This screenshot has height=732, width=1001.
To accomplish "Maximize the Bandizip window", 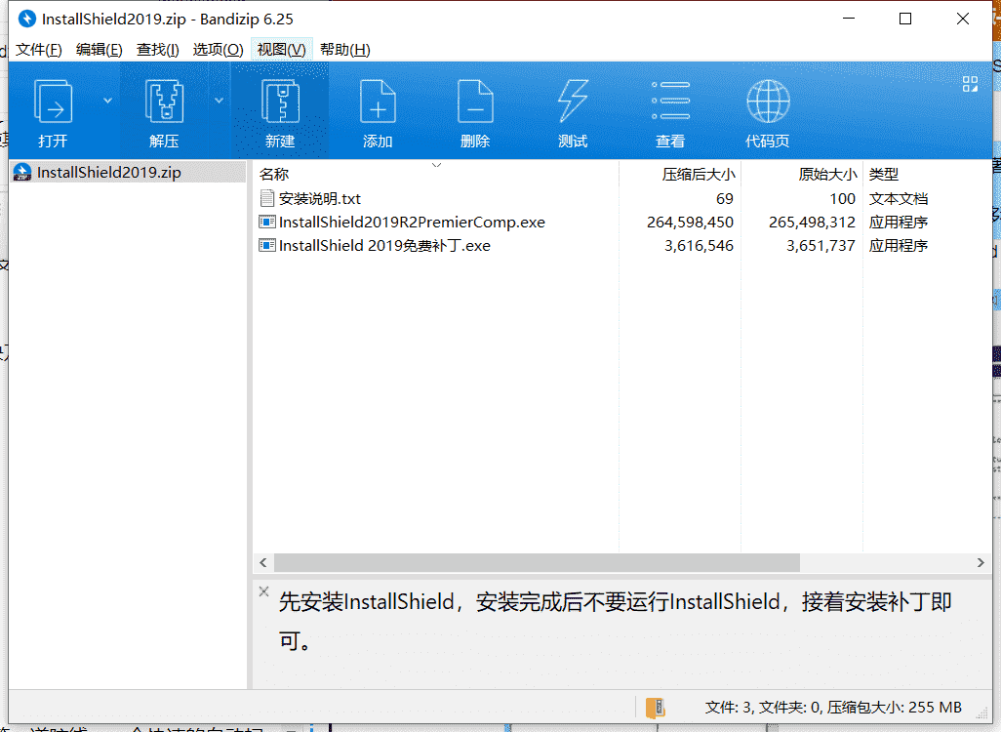I will [905, 20].
